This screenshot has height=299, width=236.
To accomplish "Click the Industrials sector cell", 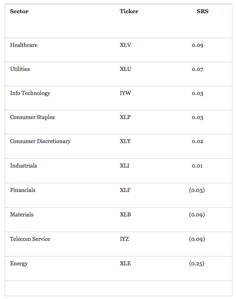I will 24,166.
